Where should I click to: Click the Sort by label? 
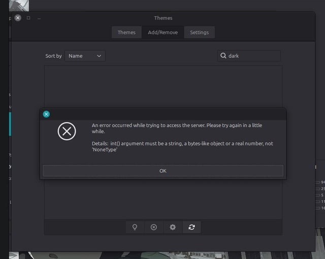click(x=53, y=56)
